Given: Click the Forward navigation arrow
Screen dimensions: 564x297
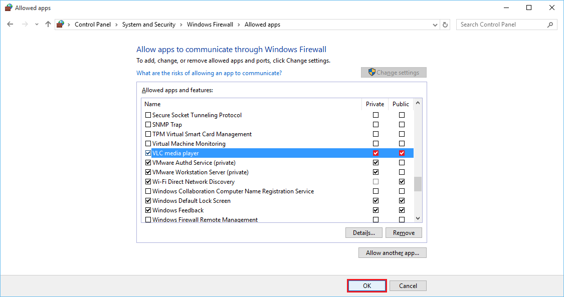Looking at the screenshot, I should click(x=25, y=24).
